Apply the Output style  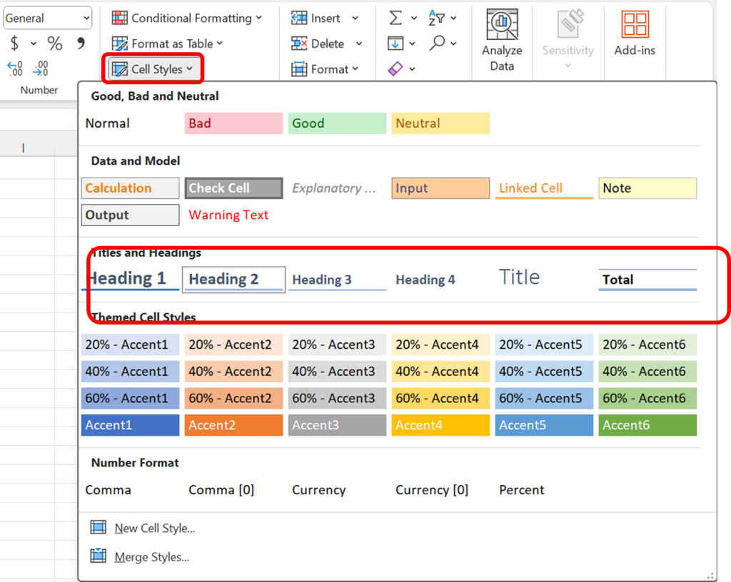(130, 215)
